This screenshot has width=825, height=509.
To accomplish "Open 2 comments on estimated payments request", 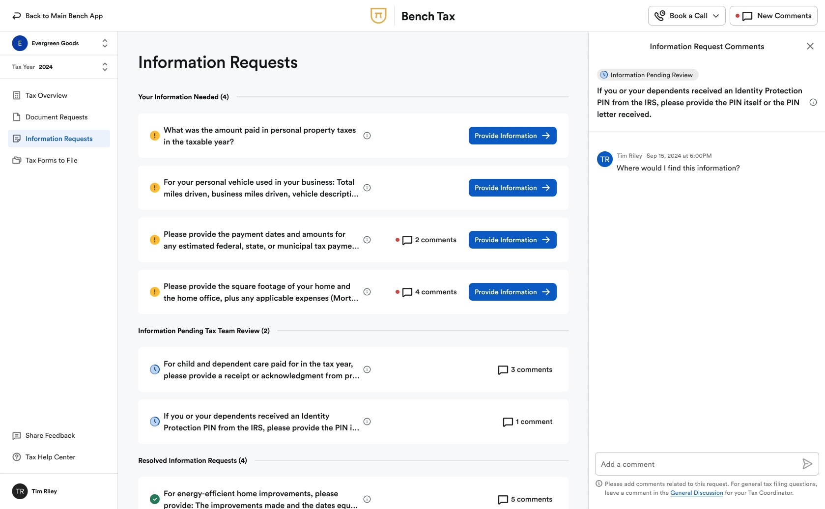I will point(426,240).
